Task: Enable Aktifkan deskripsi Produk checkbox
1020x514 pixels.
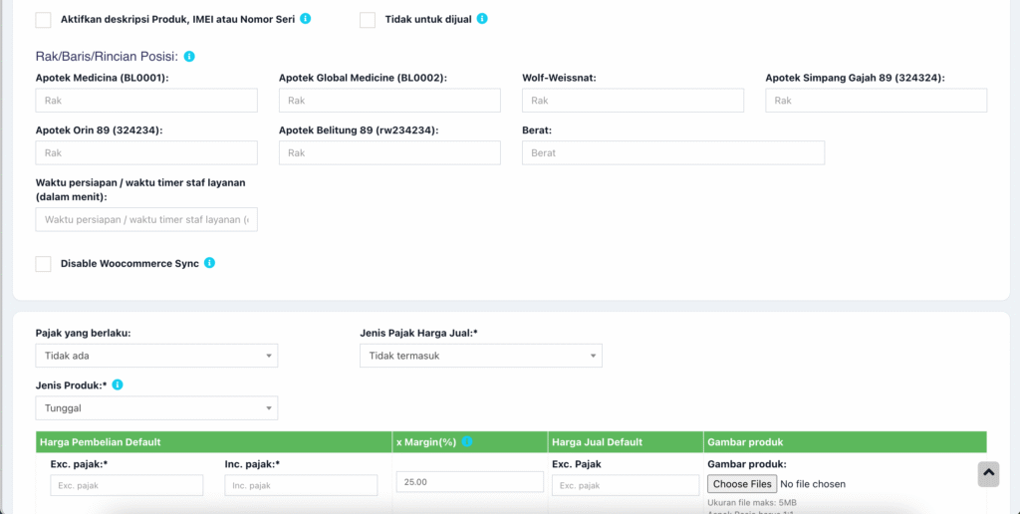Action: (43, 20)
